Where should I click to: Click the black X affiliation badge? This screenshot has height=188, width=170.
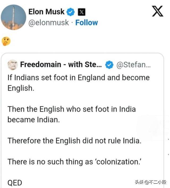tap(82, 12)
